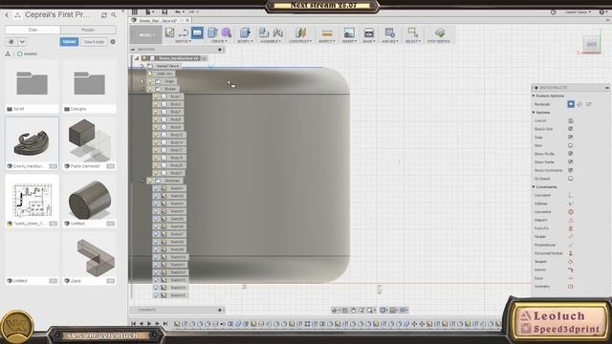Click the New Component icon in ASSEMBLE
612x344 pixels.
[x=264, y=32]
